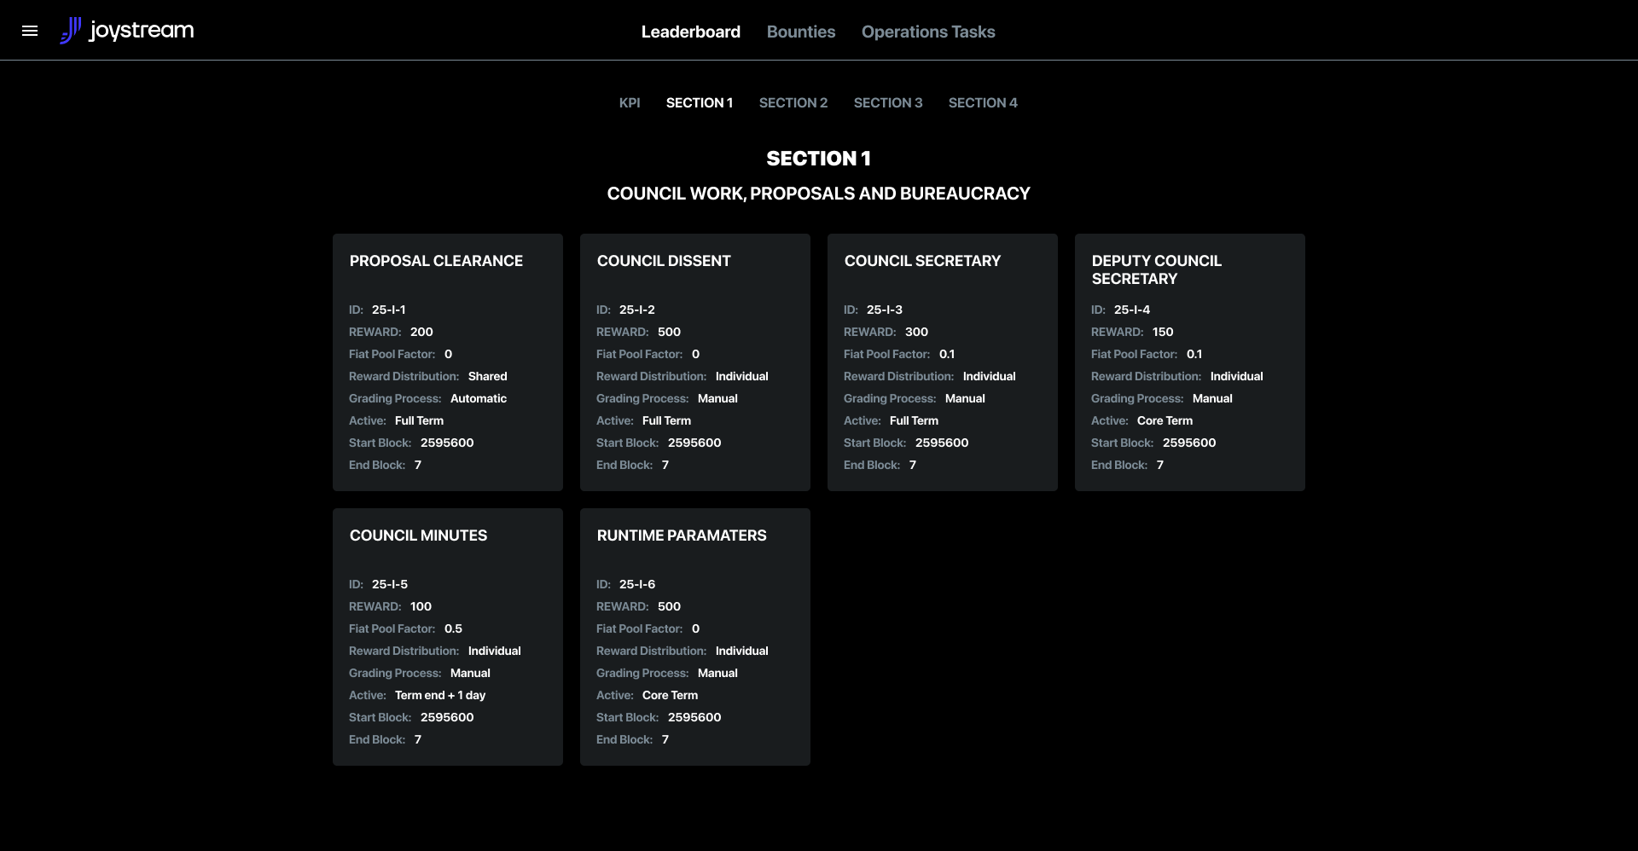1638x851 pixels.
Task: Click ID value 25-I-6
Action: click(637, 584)
